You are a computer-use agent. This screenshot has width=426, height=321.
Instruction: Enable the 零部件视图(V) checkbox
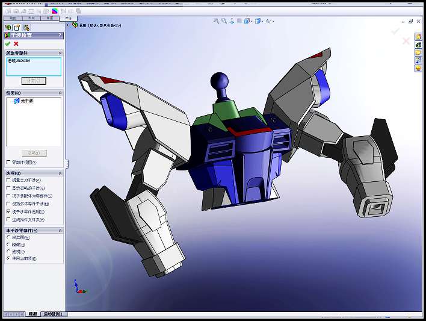coord(8,162)
